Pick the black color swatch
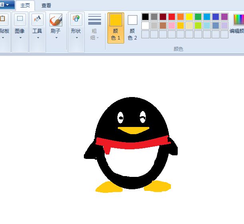 tap(145, 17)
